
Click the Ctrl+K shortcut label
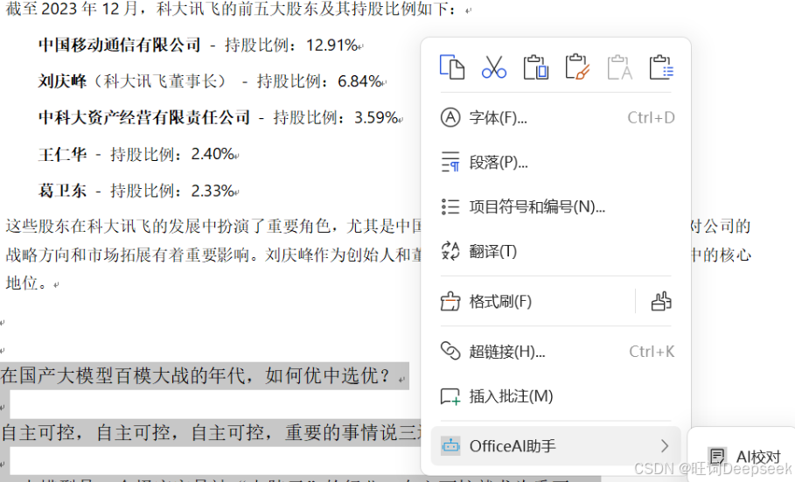click(652, 351)
